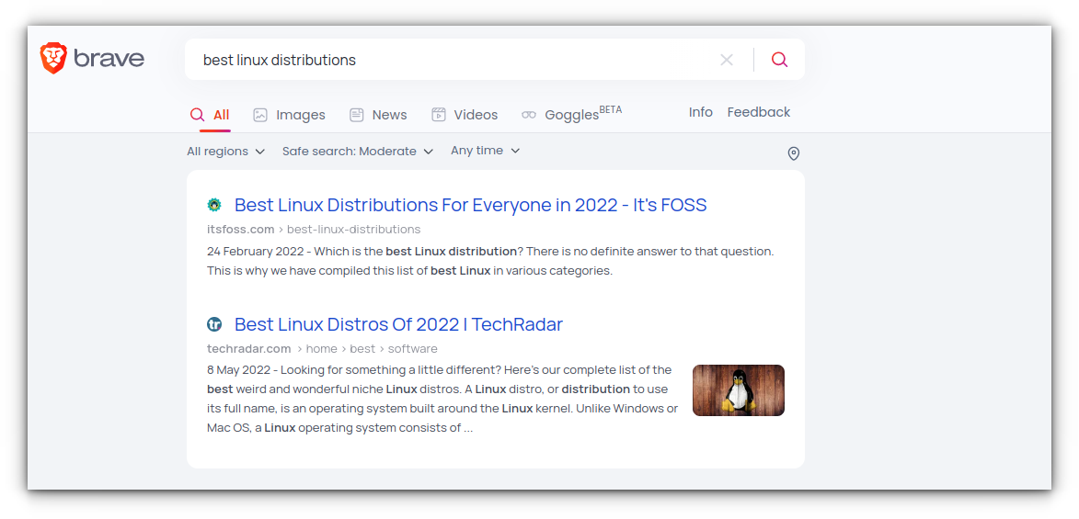1079x519 pixels.
Task: Expand the All regions dropdown
Action: (225, 152)
